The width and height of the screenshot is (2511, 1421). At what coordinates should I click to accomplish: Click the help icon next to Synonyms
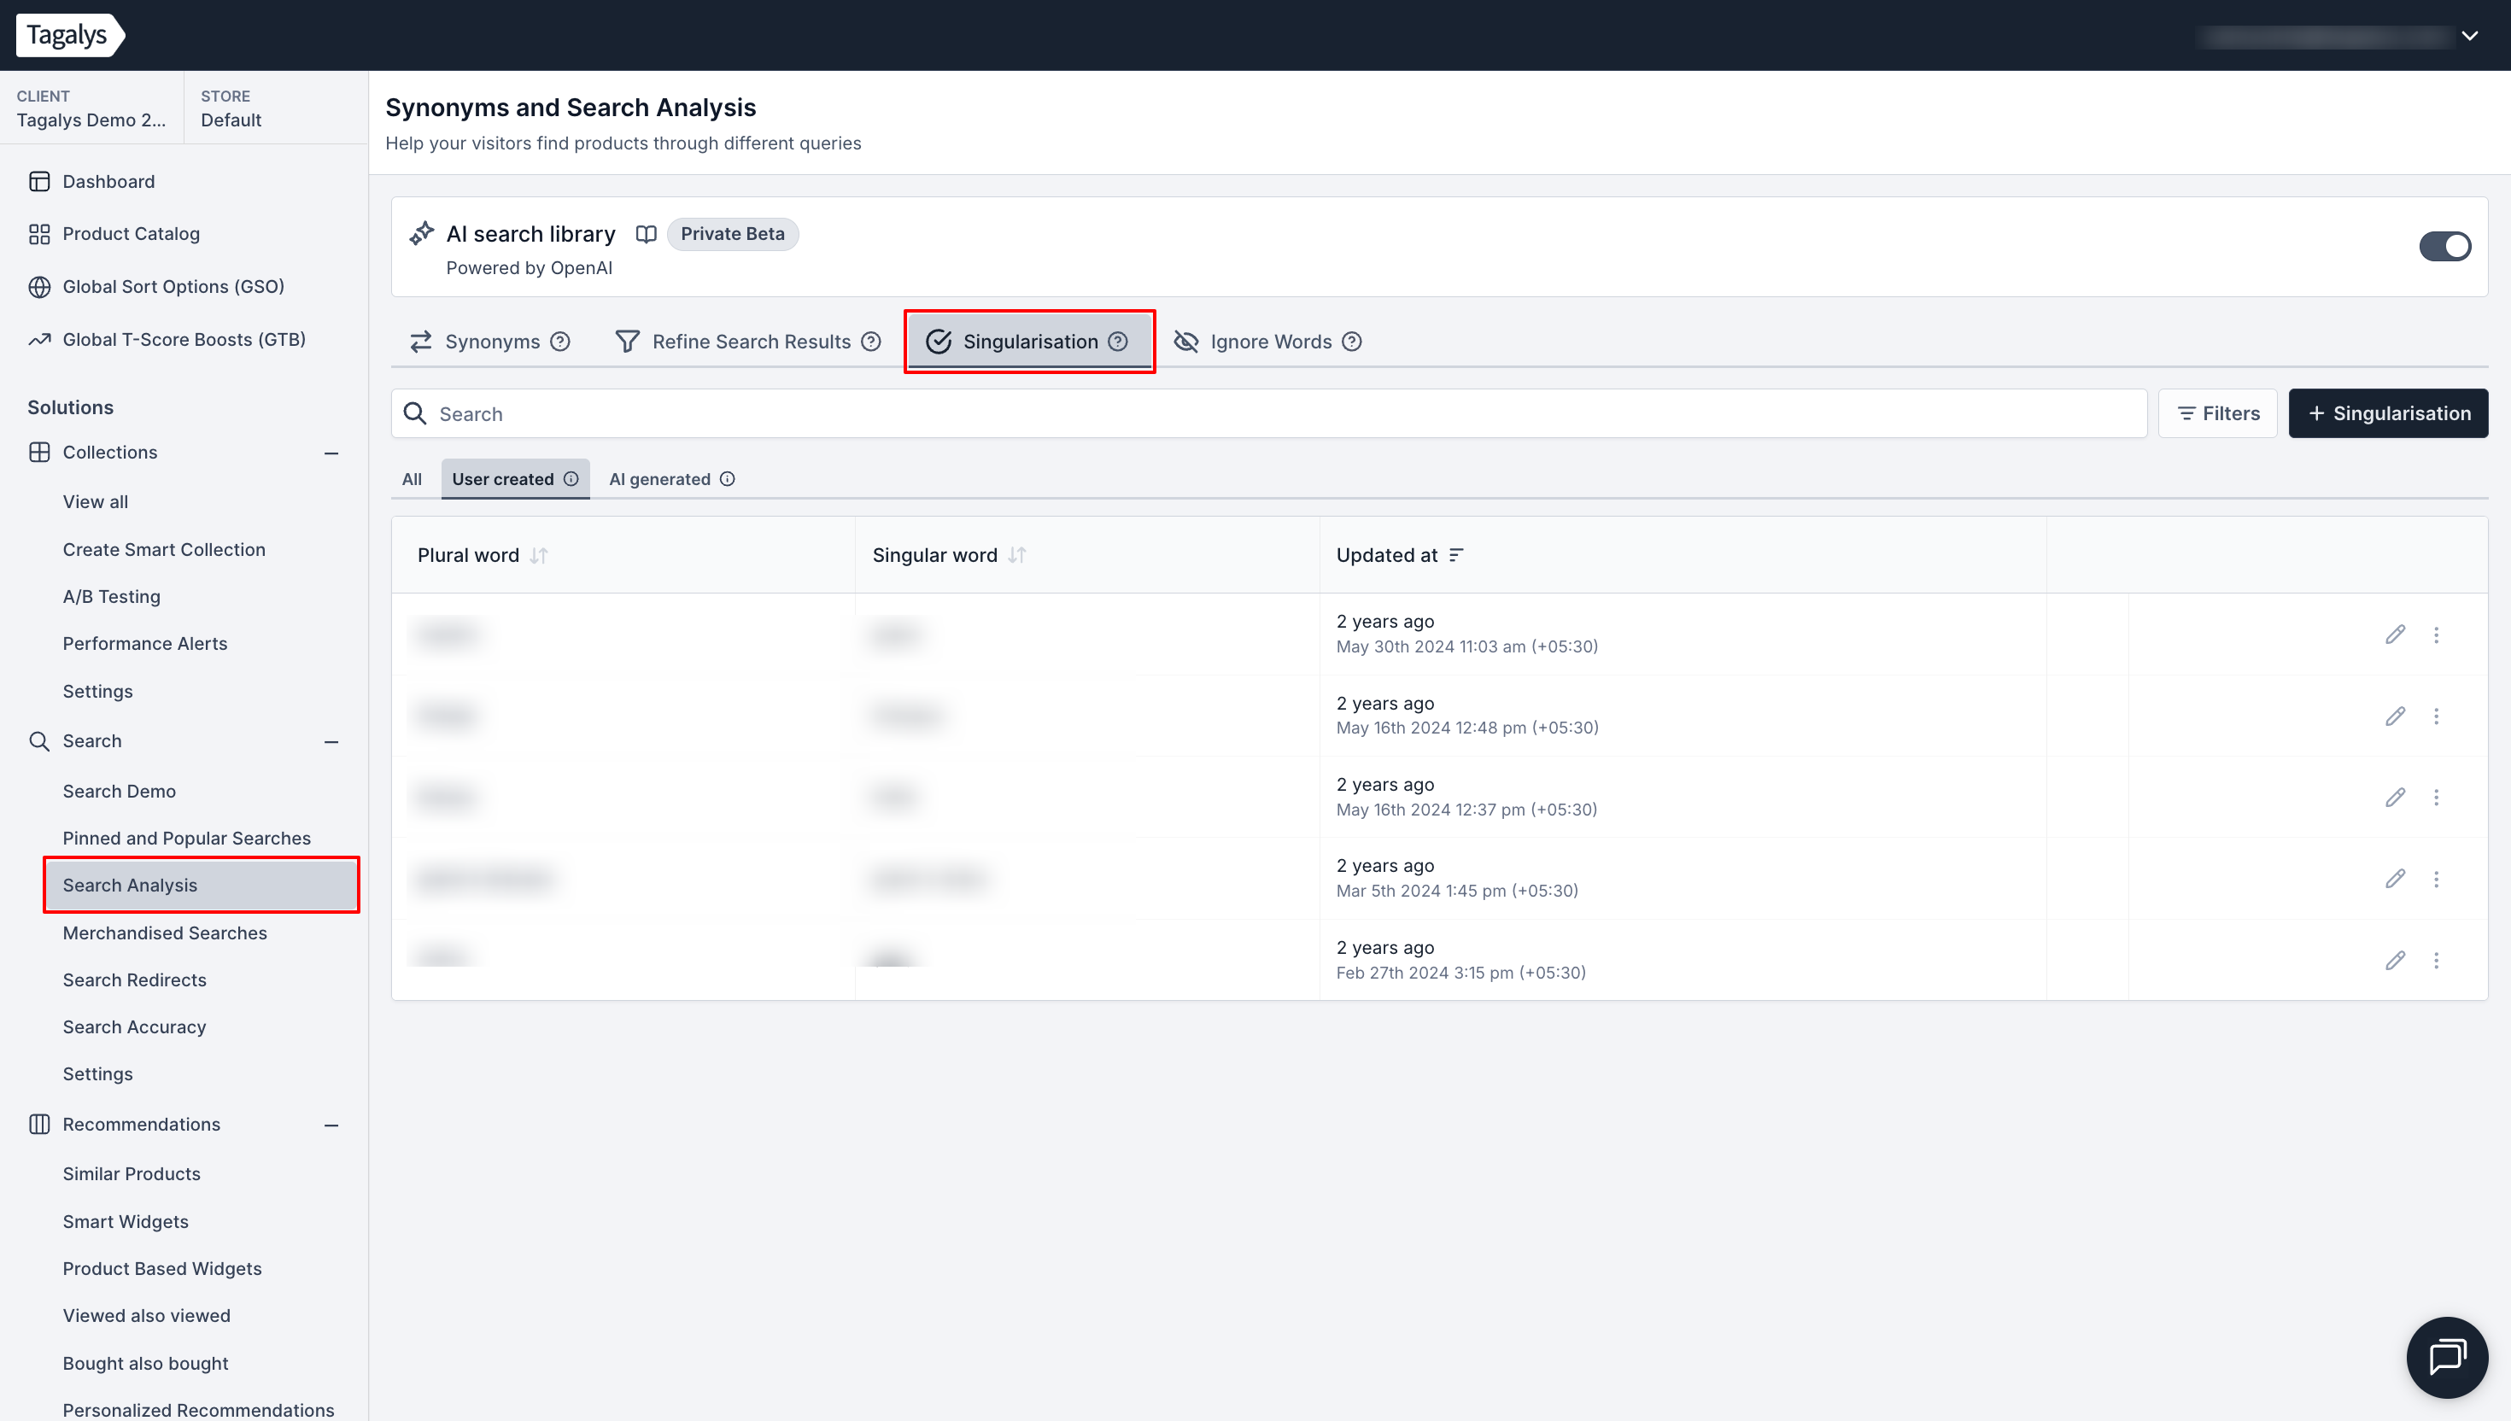pos(560,342)
